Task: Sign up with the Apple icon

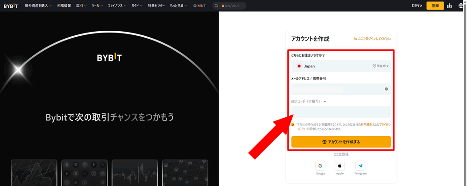Action: click(340, 166)
